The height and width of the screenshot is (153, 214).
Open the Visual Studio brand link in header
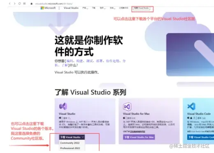(71, 8)
